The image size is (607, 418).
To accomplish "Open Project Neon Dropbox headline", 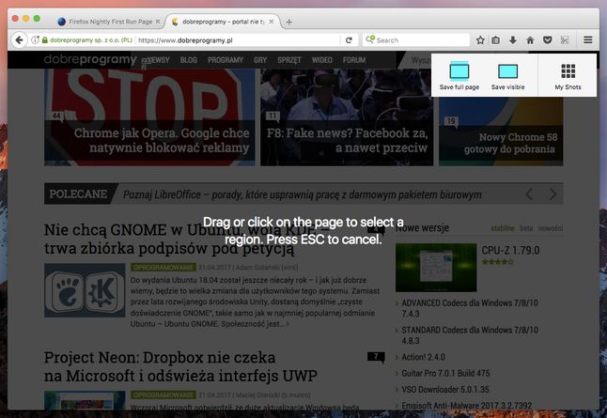I will (x=180, y=366).
